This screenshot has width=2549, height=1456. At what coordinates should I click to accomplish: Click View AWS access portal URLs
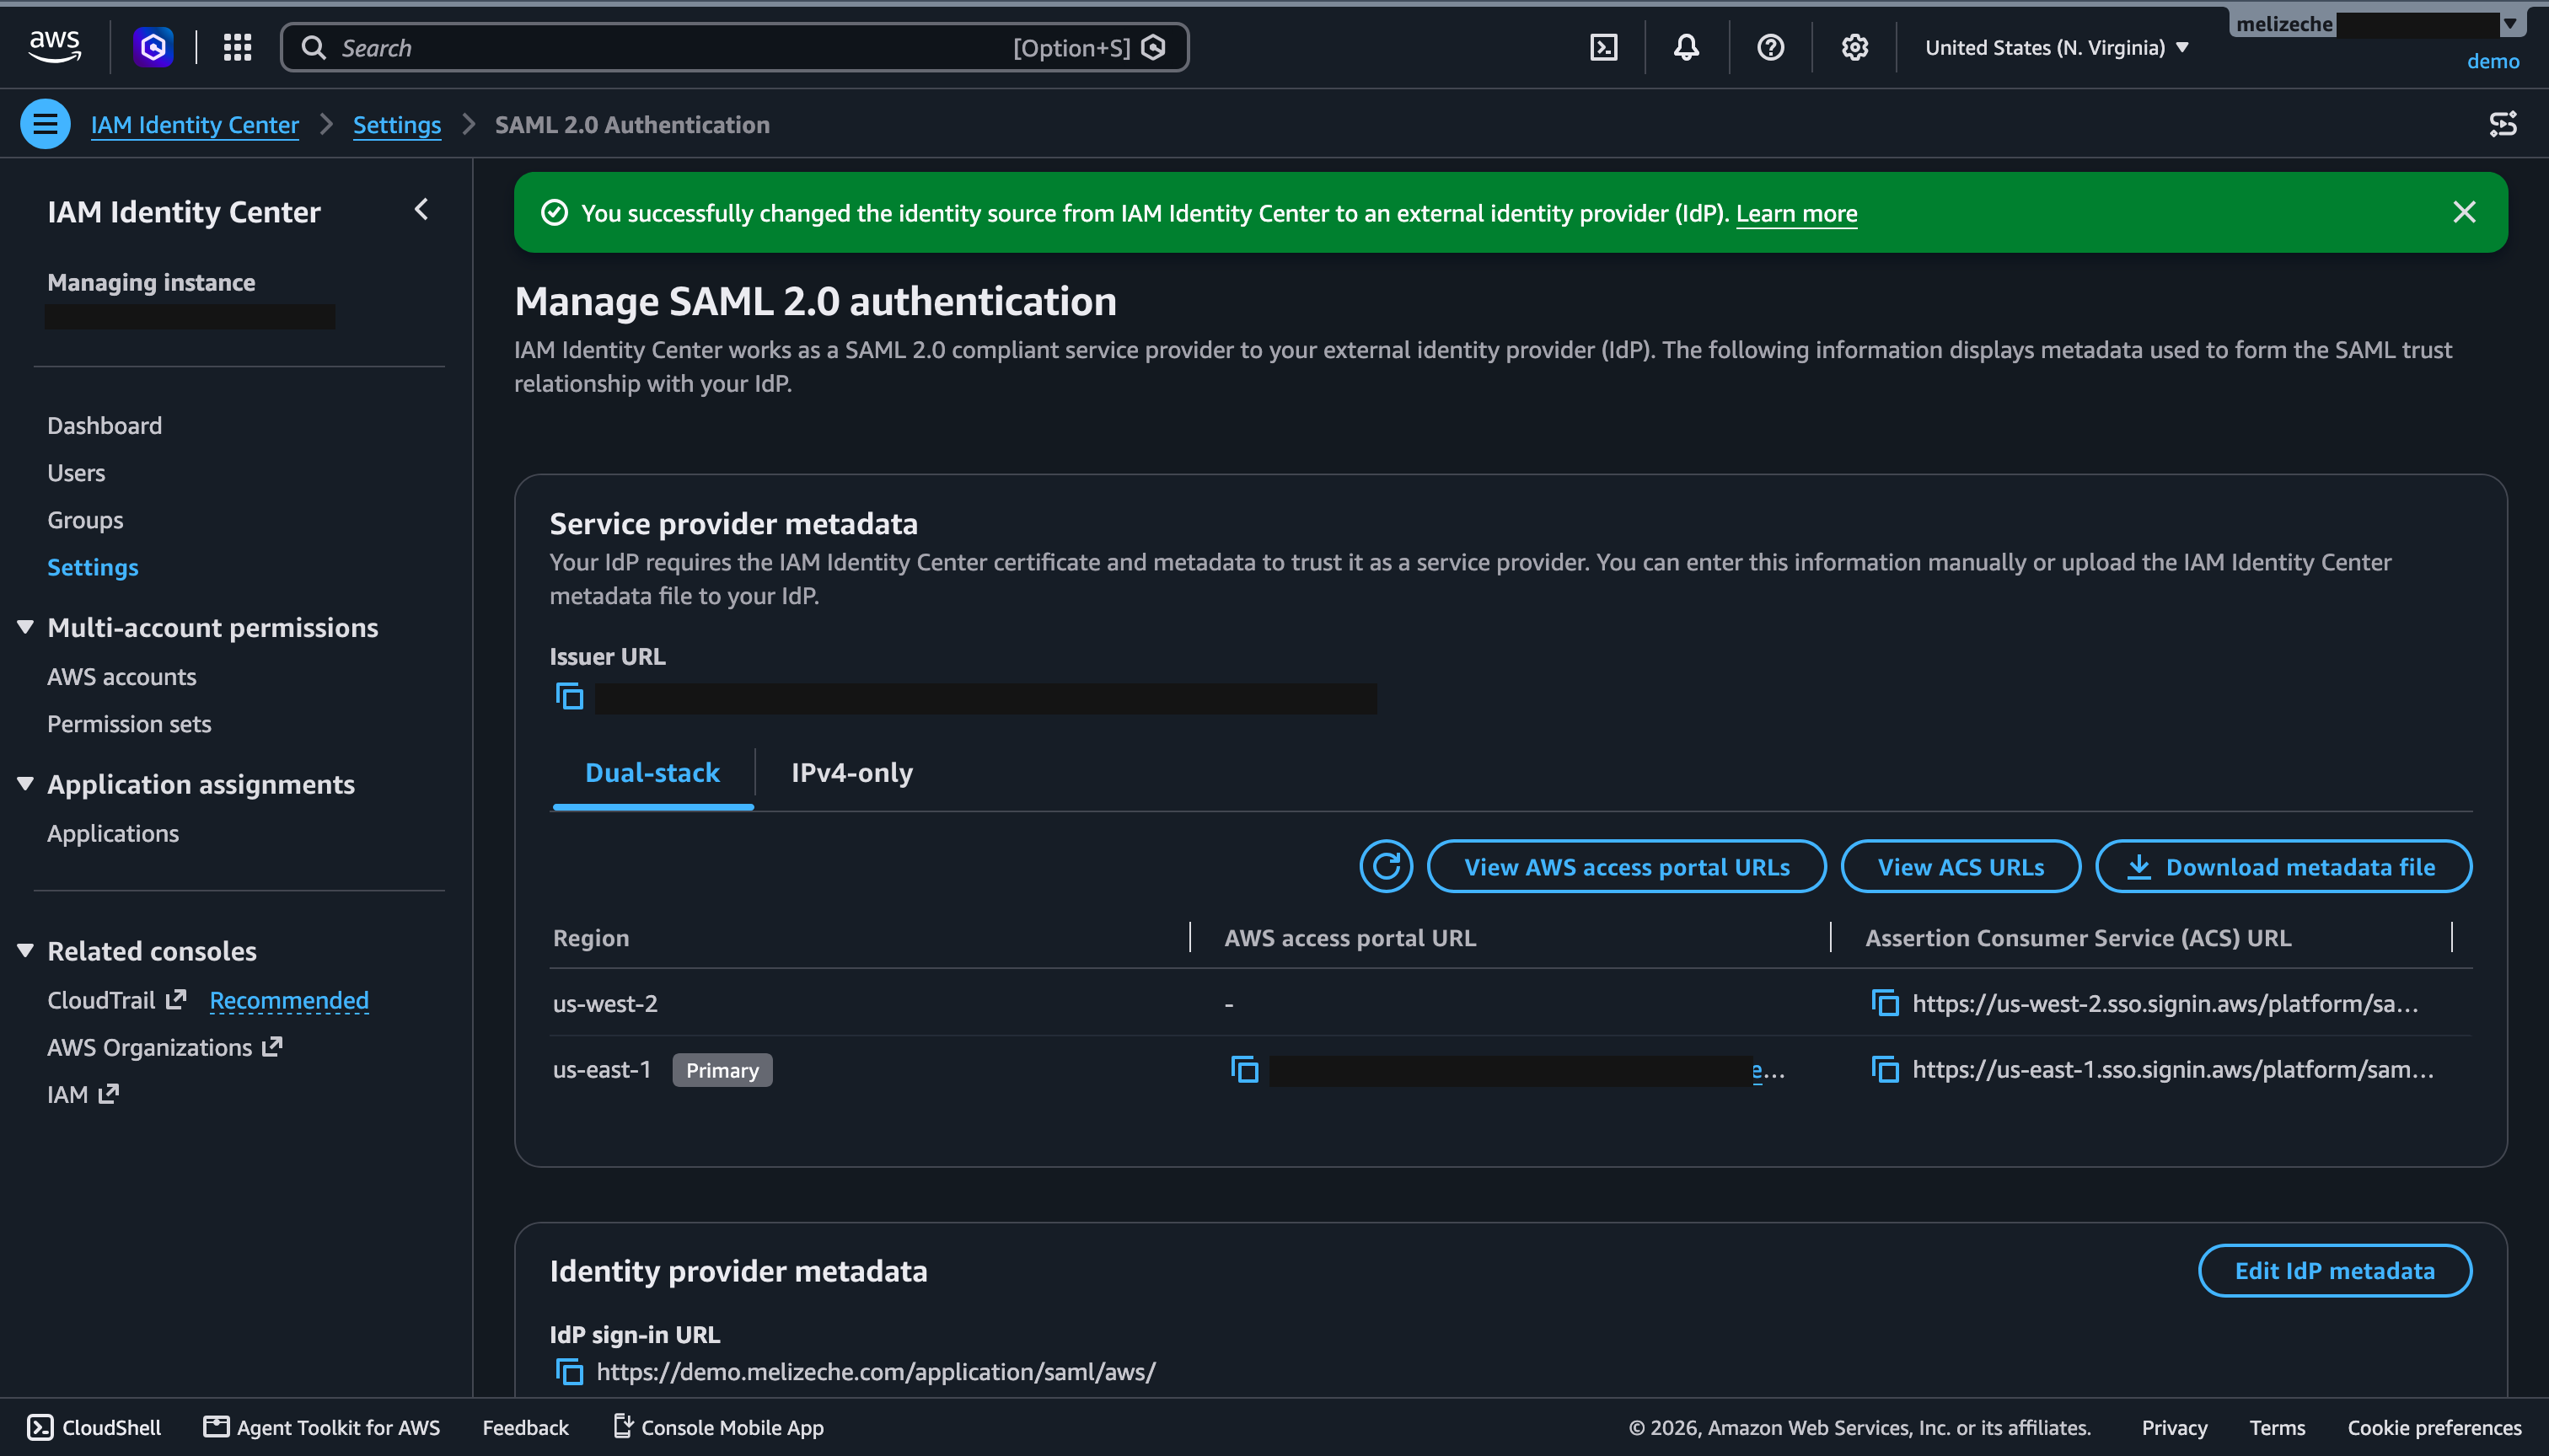[x=1627, y=866]
